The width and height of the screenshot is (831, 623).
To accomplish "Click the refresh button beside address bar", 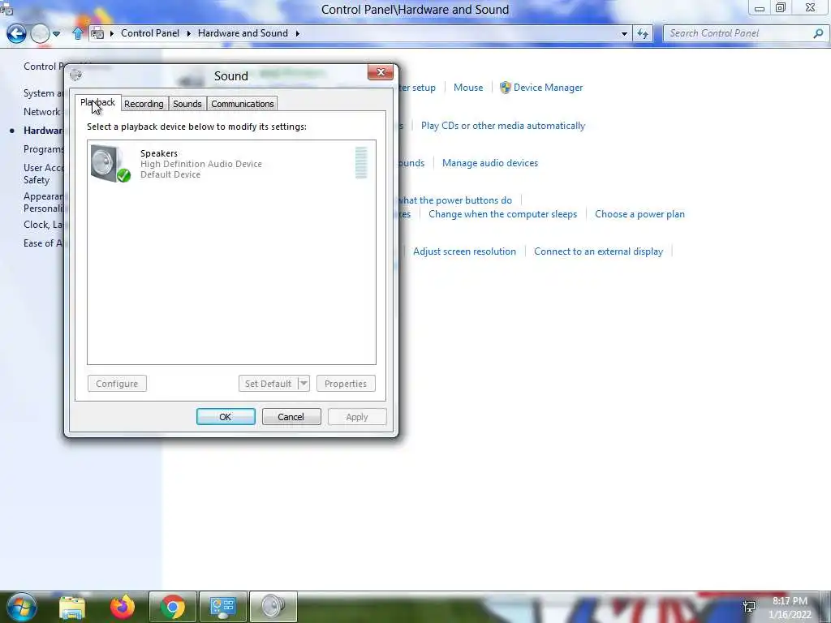I will tap(643, 33).
